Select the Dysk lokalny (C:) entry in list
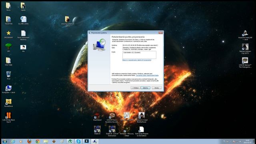Screen dimensions: 256x144 [132, 52]
